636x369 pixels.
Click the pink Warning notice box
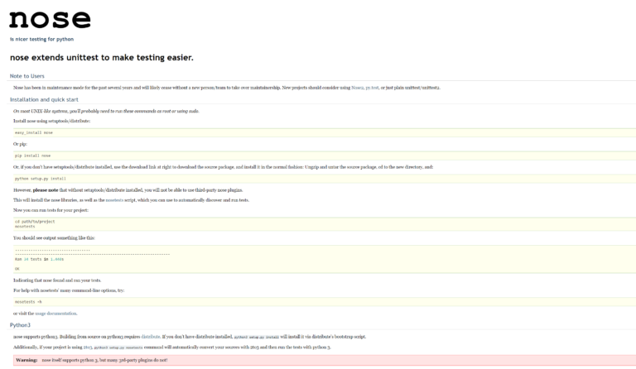pyautogui.click(x=325, y=360)
